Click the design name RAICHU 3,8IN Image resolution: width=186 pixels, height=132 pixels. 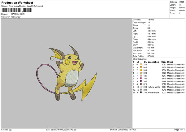click(x=18, y=14)
